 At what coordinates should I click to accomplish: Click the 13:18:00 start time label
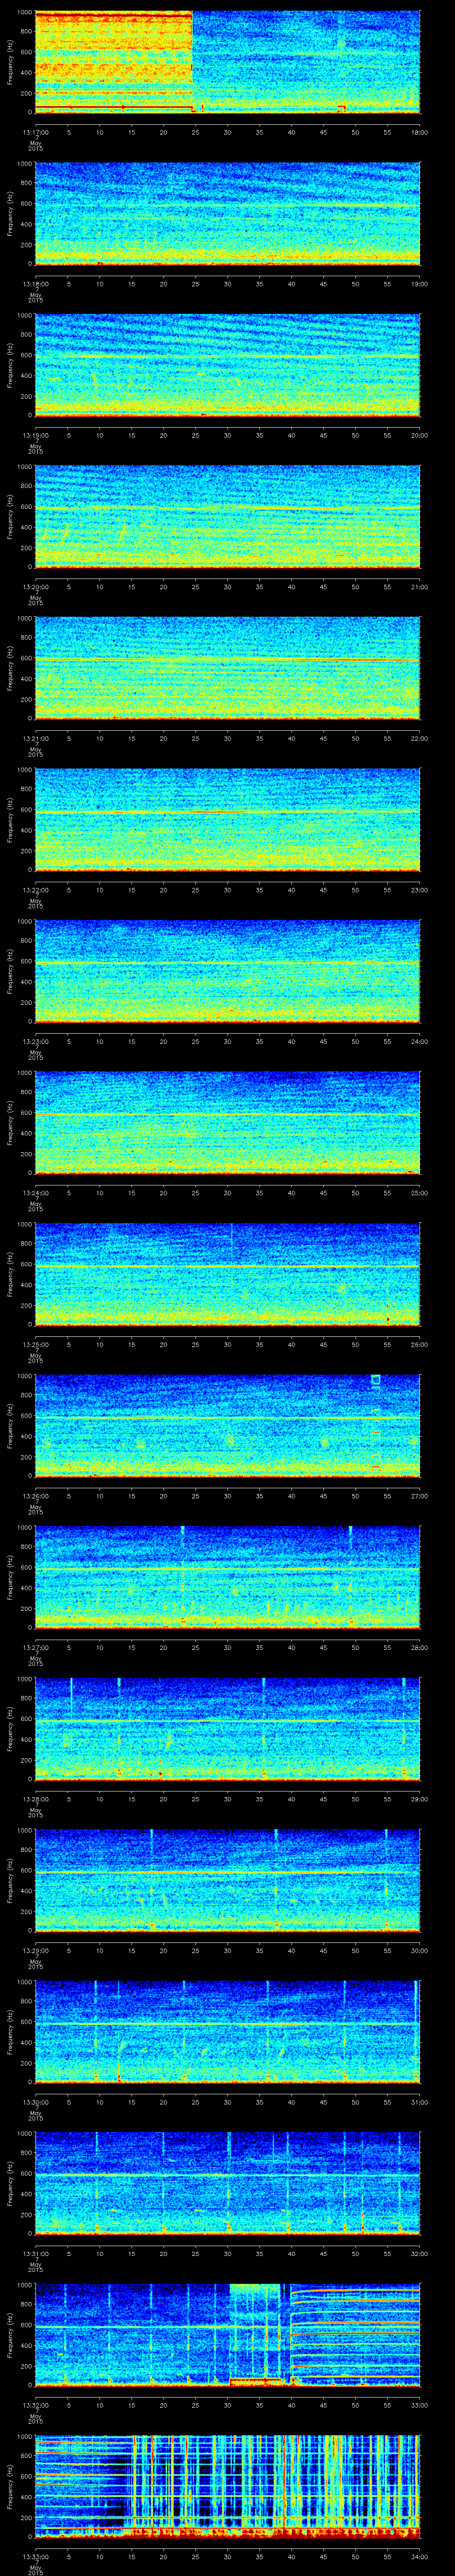pos(35,284)
